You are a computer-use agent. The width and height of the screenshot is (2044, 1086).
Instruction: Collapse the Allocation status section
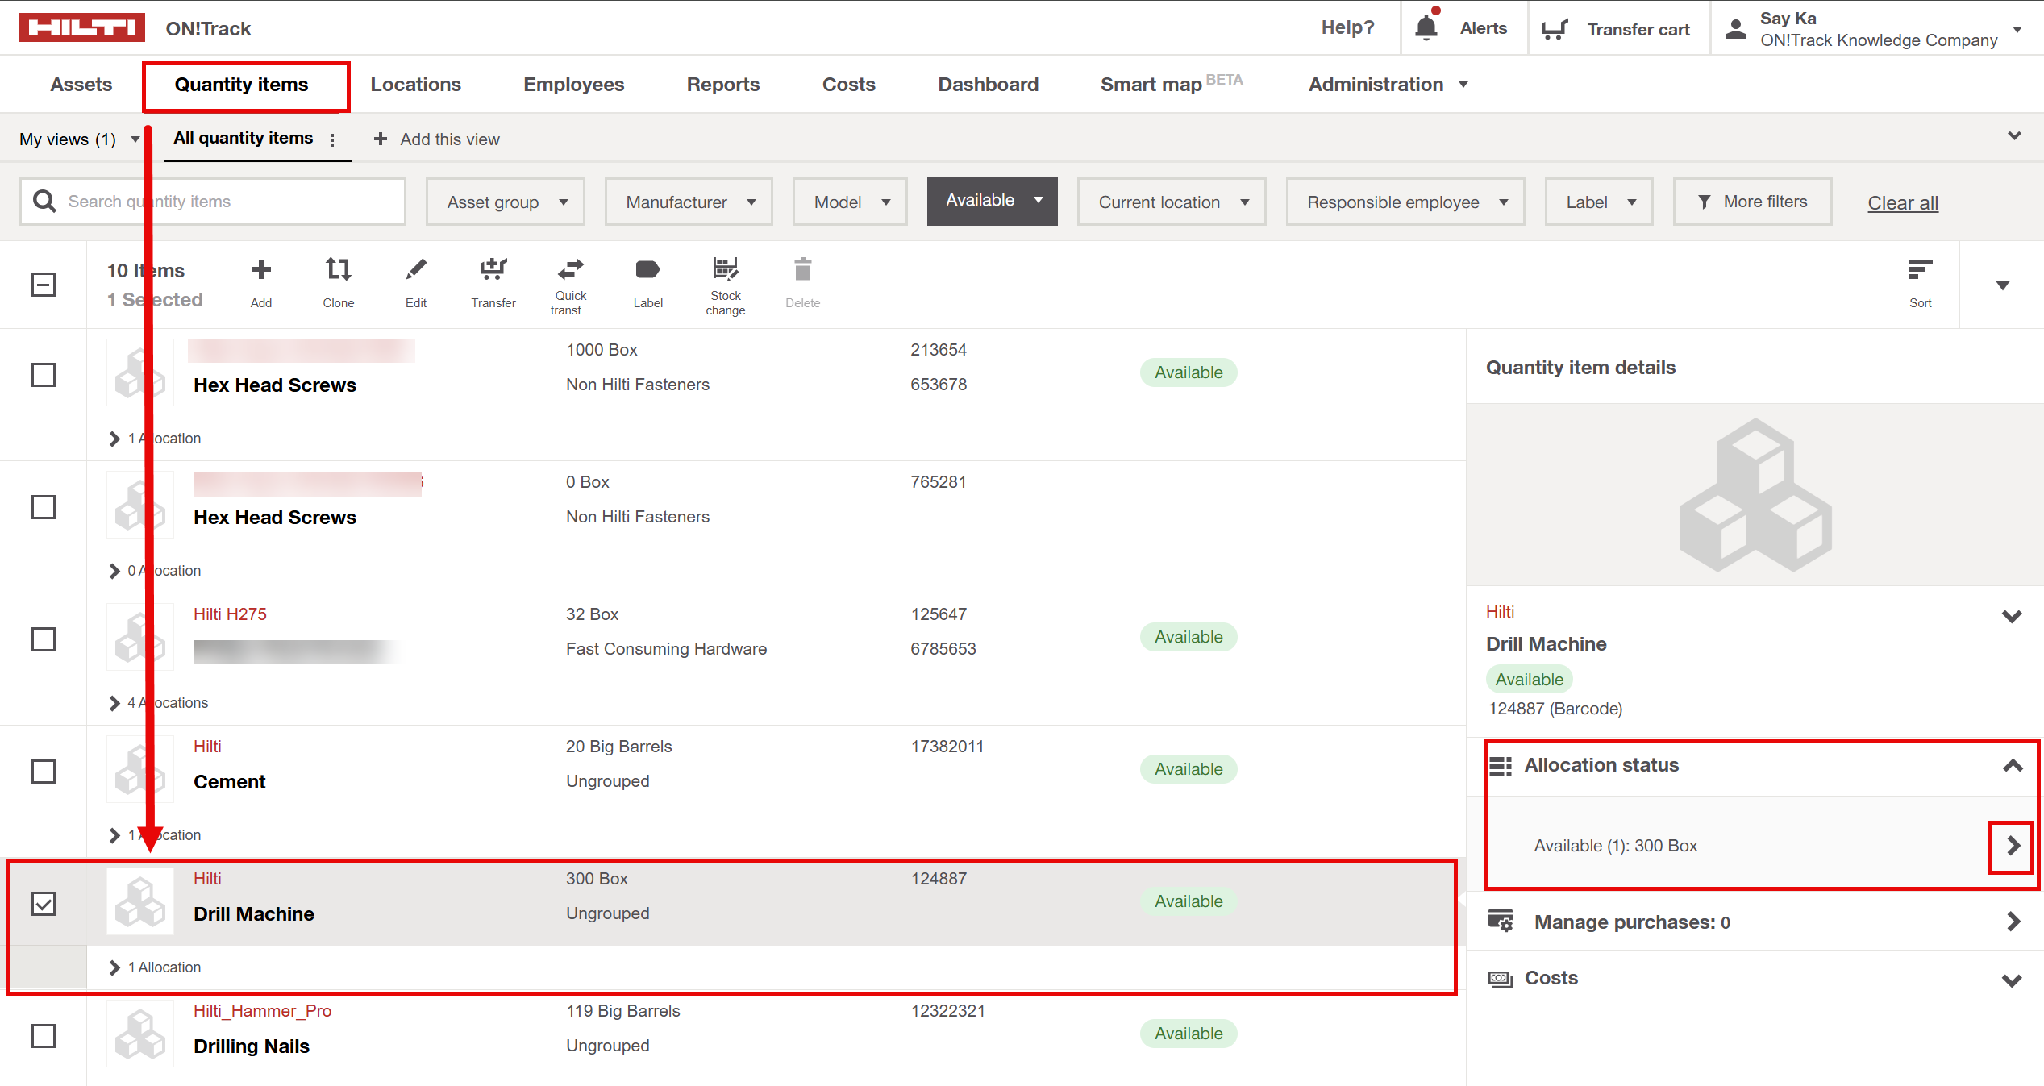click(2013, 765)
